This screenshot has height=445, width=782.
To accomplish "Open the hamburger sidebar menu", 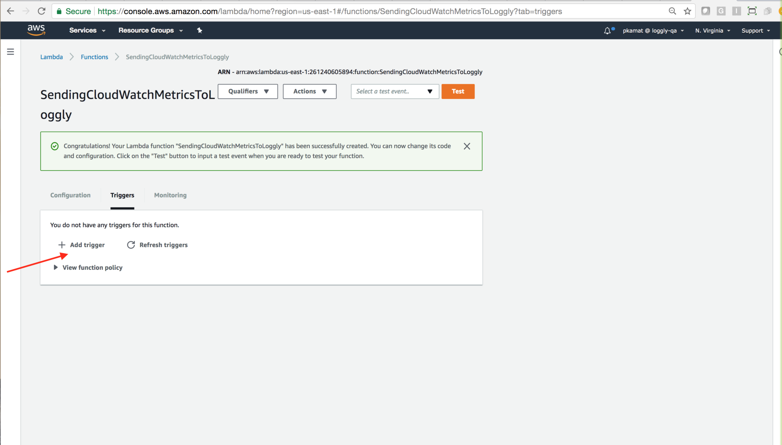I will [11, 52].
